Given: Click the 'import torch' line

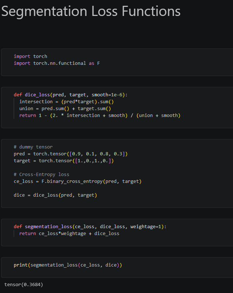Looking at the screenshot, I should 30,56.
